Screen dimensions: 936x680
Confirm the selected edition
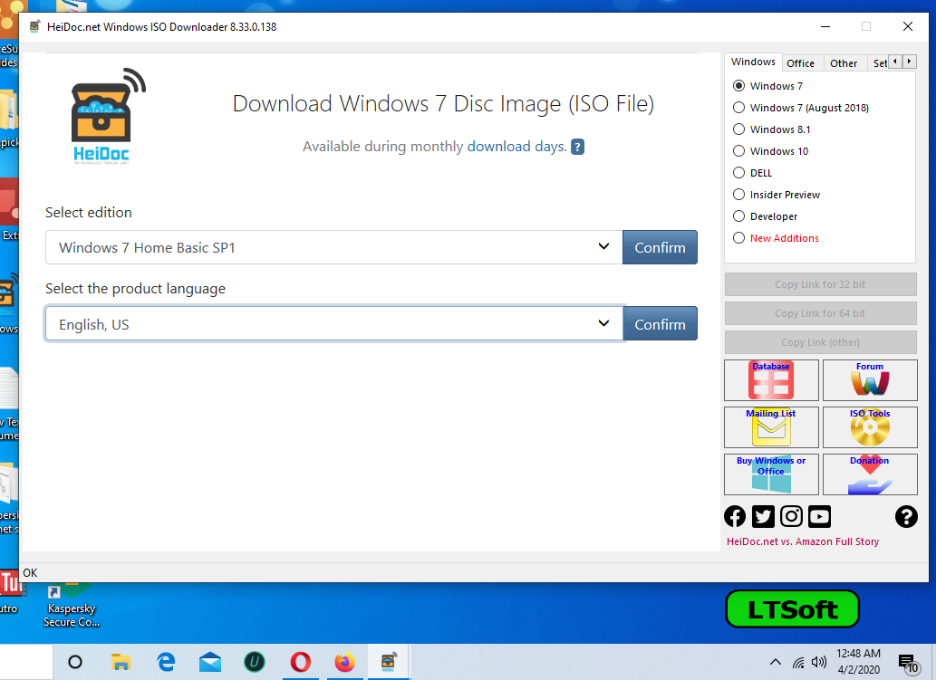(660, 247)
